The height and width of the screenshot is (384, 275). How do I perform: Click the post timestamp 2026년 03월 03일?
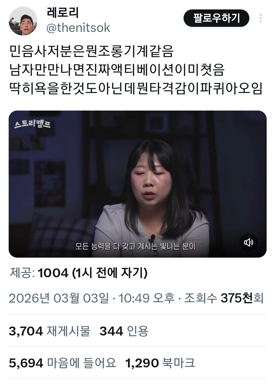tap(59, 298)
